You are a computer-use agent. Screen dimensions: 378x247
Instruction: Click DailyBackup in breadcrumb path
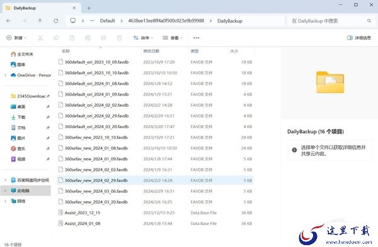click(230, 21)
